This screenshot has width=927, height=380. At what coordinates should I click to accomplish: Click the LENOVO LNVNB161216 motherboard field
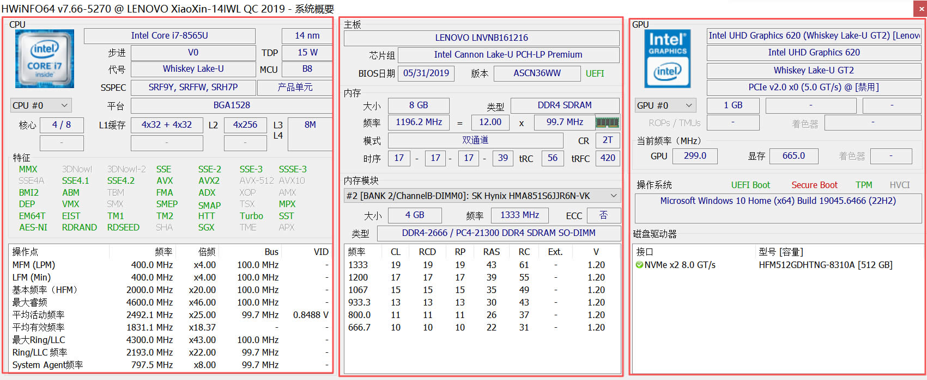pos(481,38)
